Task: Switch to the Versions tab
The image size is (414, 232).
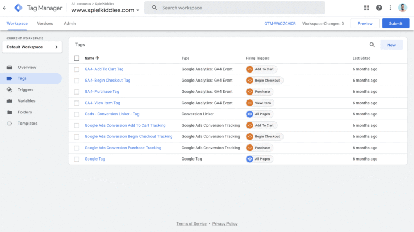Action: coord(45,24)
